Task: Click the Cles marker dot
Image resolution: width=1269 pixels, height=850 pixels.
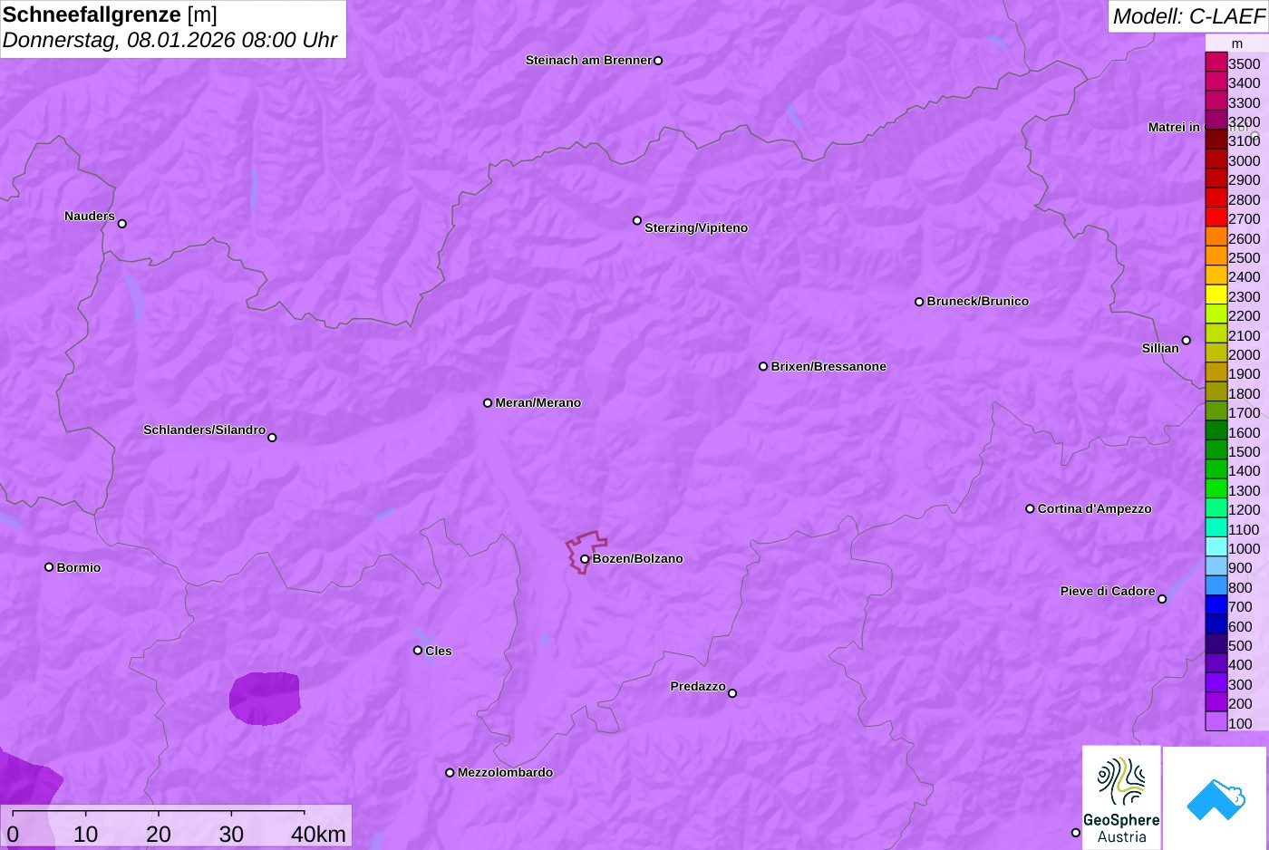Action: click(418, 651)
